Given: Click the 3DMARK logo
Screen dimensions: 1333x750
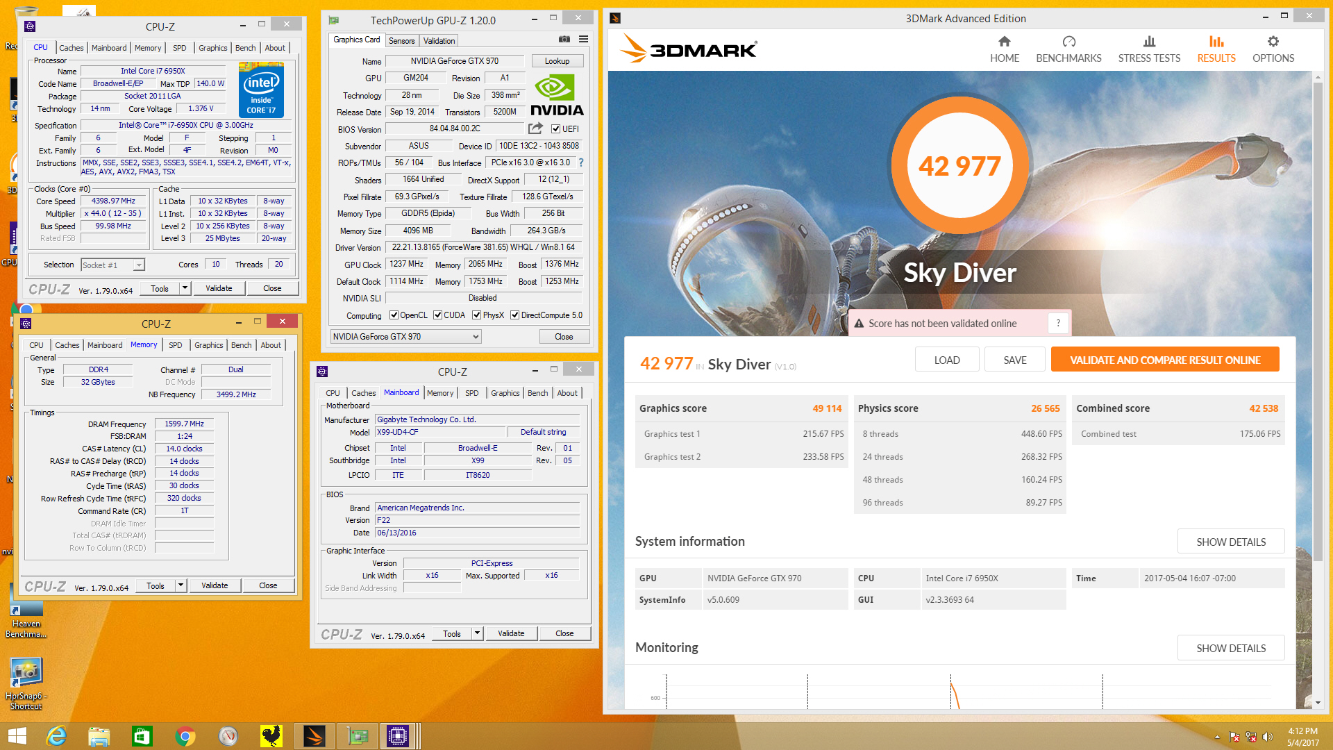Looking at the screenshot, I should (x=688, y=49).
